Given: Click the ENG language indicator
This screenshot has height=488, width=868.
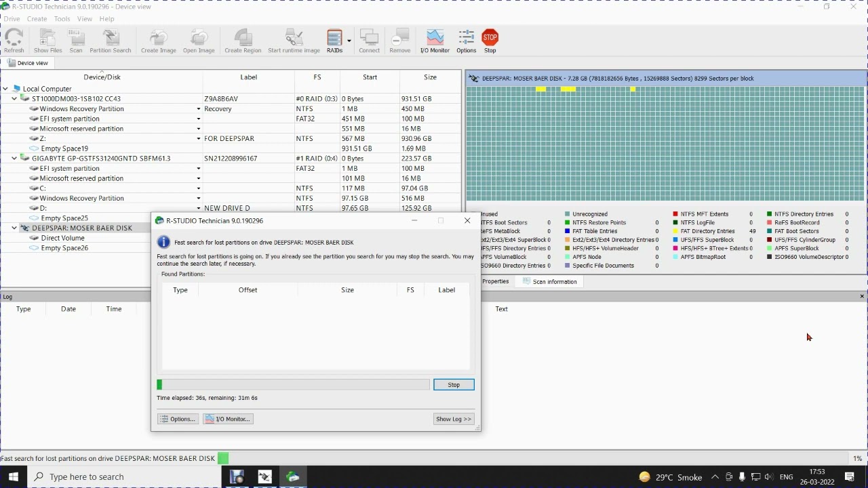Looking at the screenshot, I should (x=787, y=477).
